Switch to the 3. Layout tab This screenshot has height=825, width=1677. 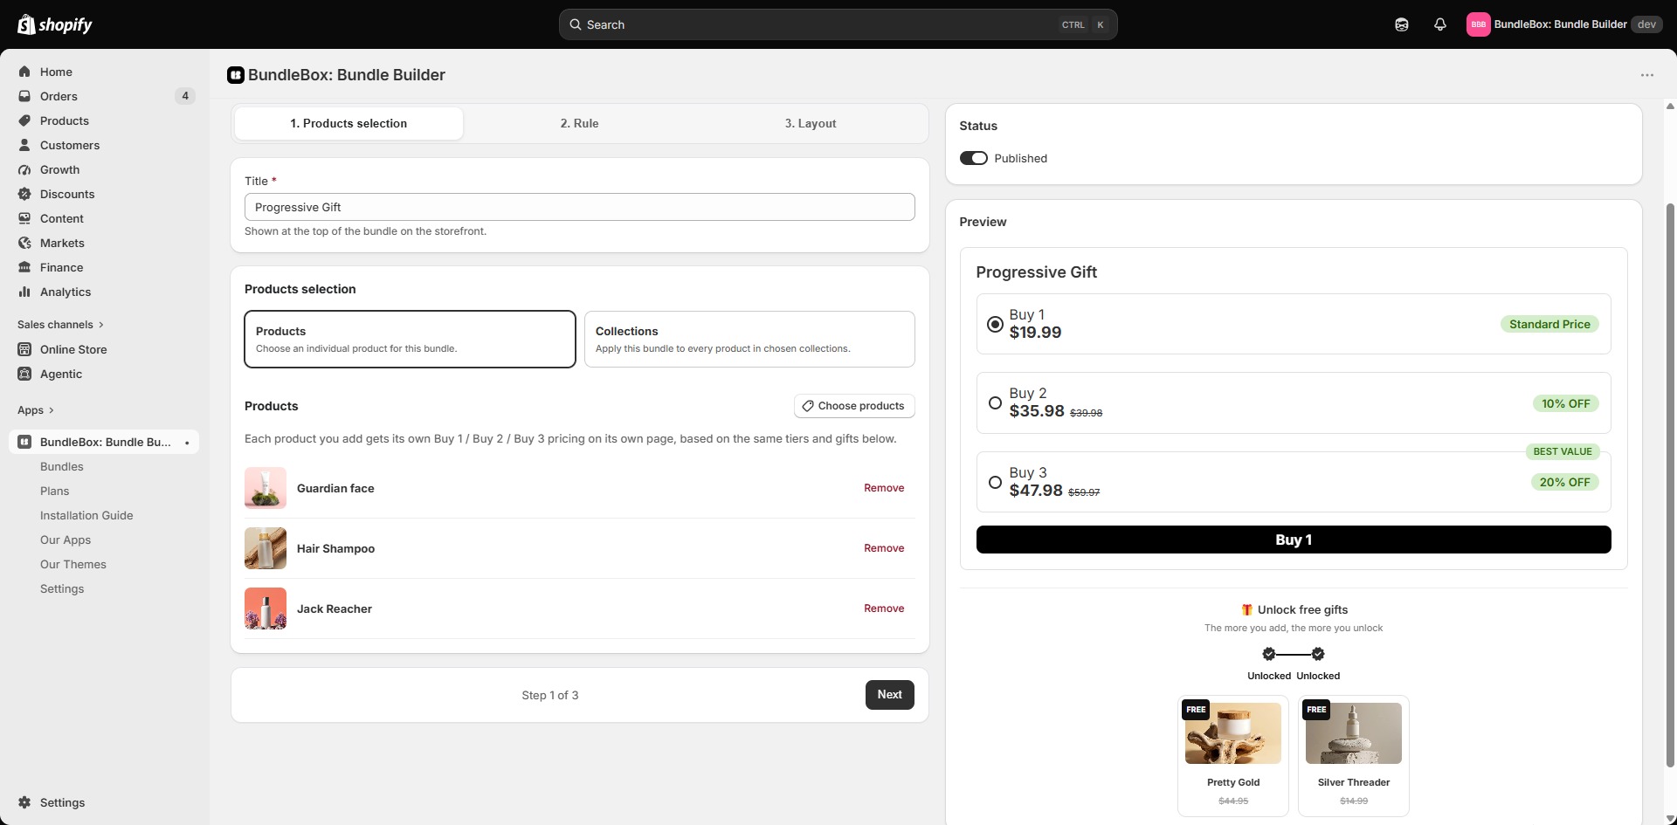811,123
